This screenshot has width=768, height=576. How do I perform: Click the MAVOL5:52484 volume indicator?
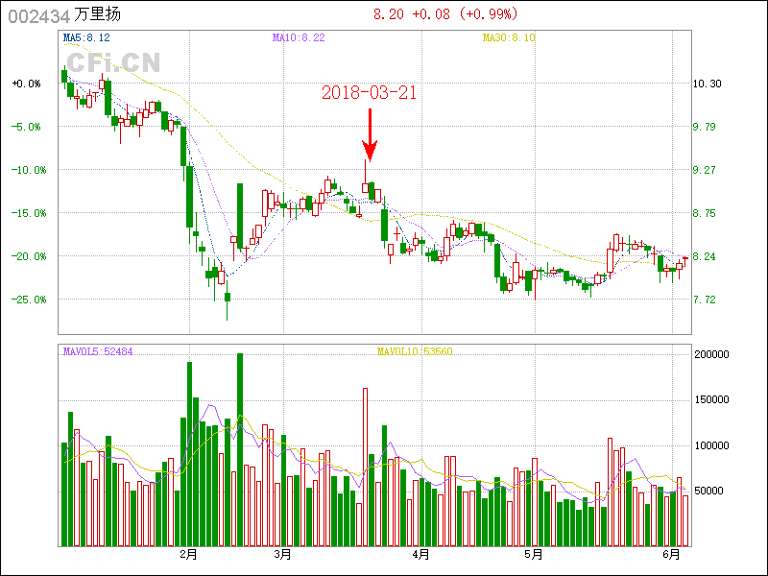coord(98,351)
